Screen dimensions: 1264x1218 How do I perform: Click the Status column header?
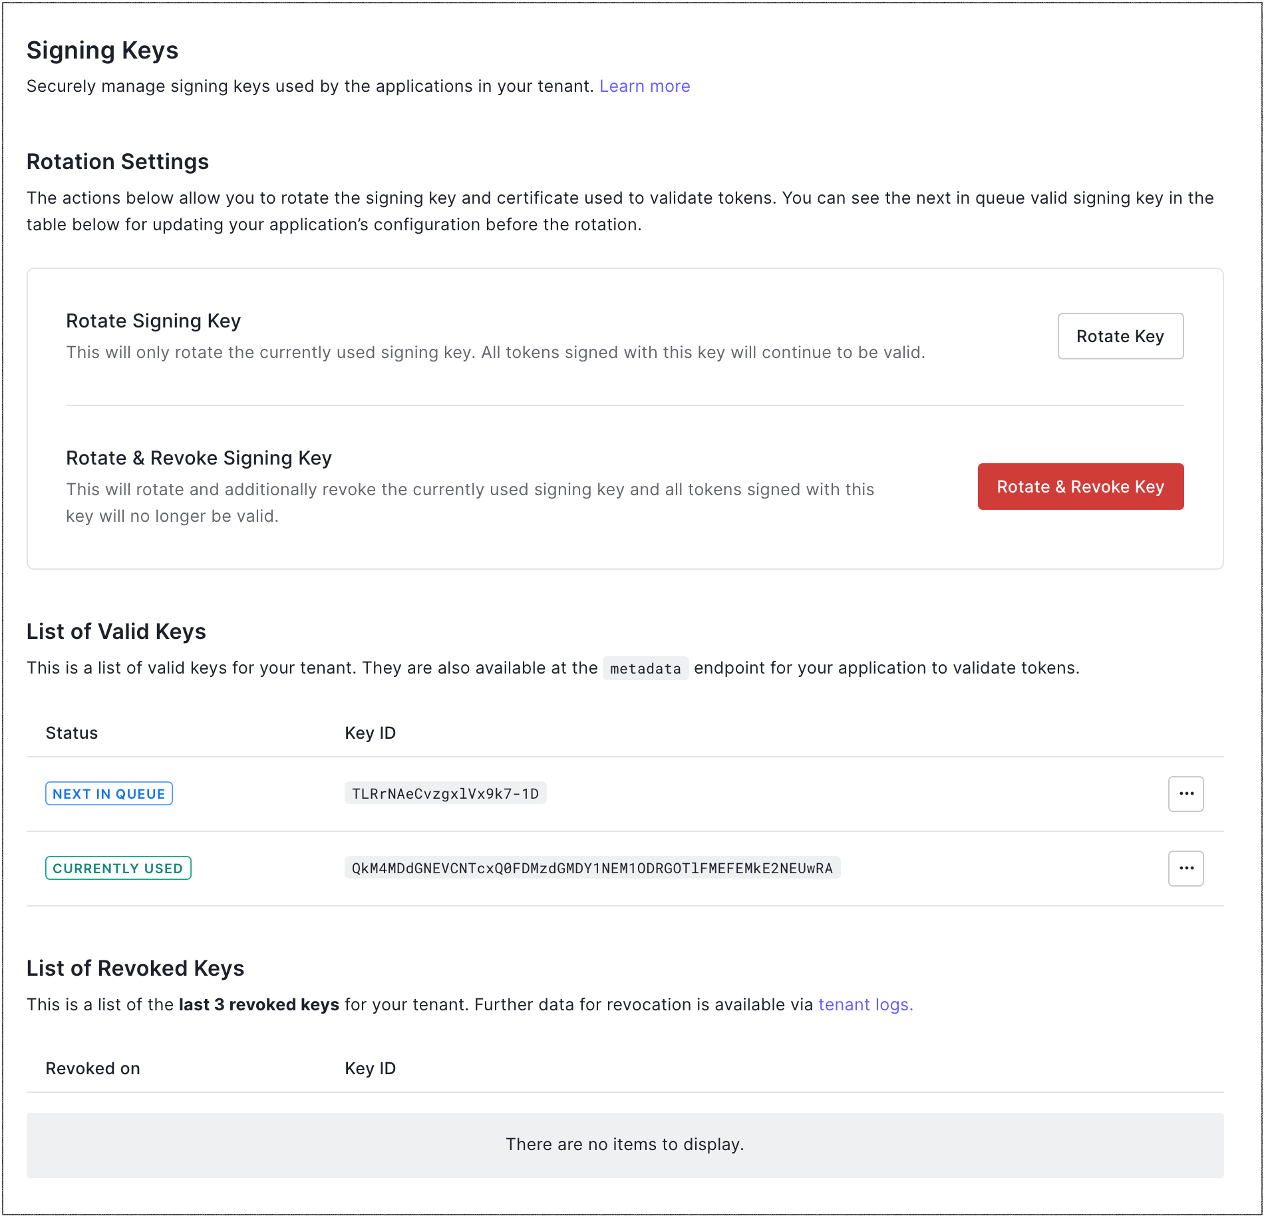(x=71, y=733)
